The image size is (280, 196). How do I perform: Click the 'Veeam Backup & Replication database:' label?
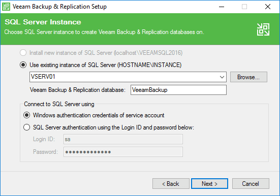78,90
